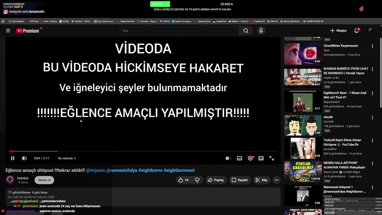Viewport: 382px width, 215px height.
Task: Open the #eightbornv hashtag link
Action: pyautogui.click(x=150, y=170)
